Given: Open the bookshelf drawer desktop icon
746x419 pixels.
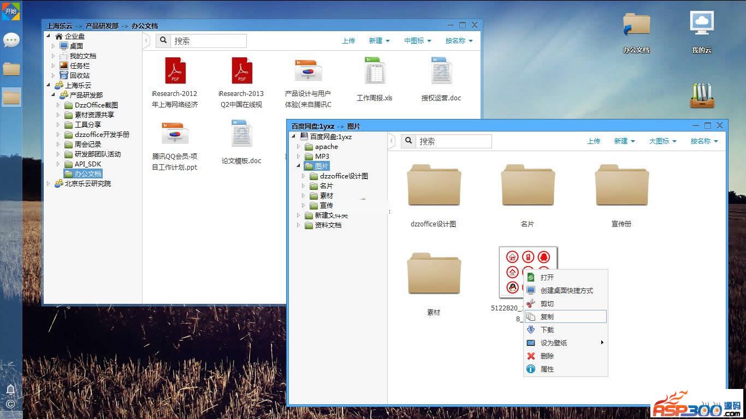Looking at the screenshot, I should [x=702, y=95].
